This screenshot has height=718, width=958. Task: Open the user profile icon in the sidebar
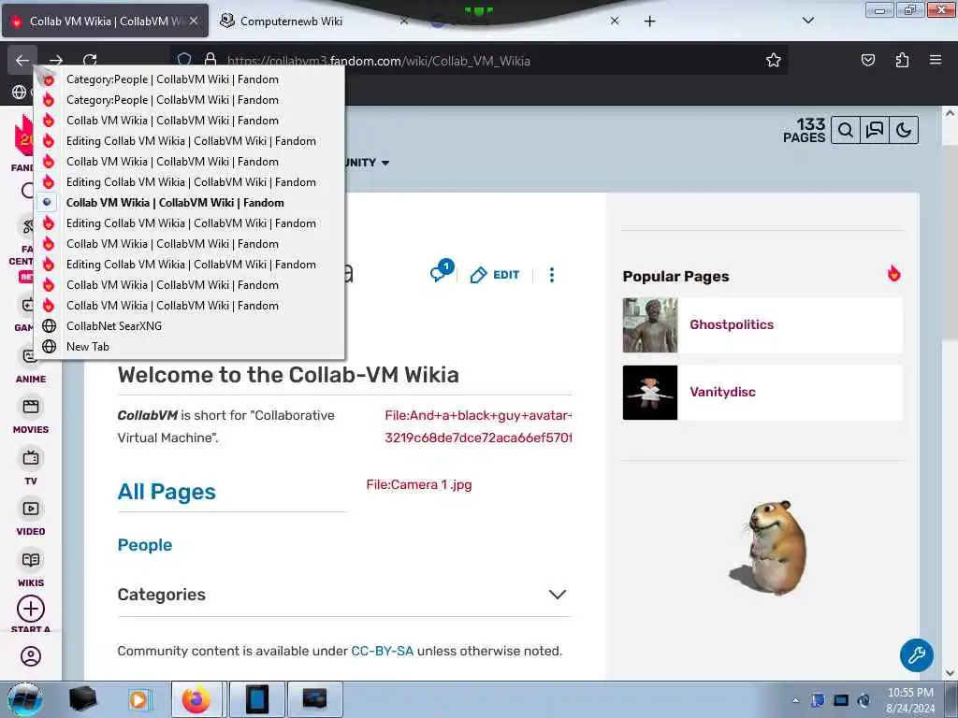31,656
